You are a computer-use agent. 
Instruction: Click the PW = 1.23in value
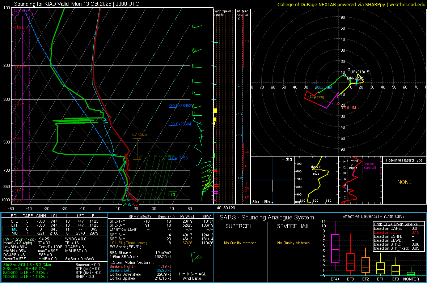point(19,239)
